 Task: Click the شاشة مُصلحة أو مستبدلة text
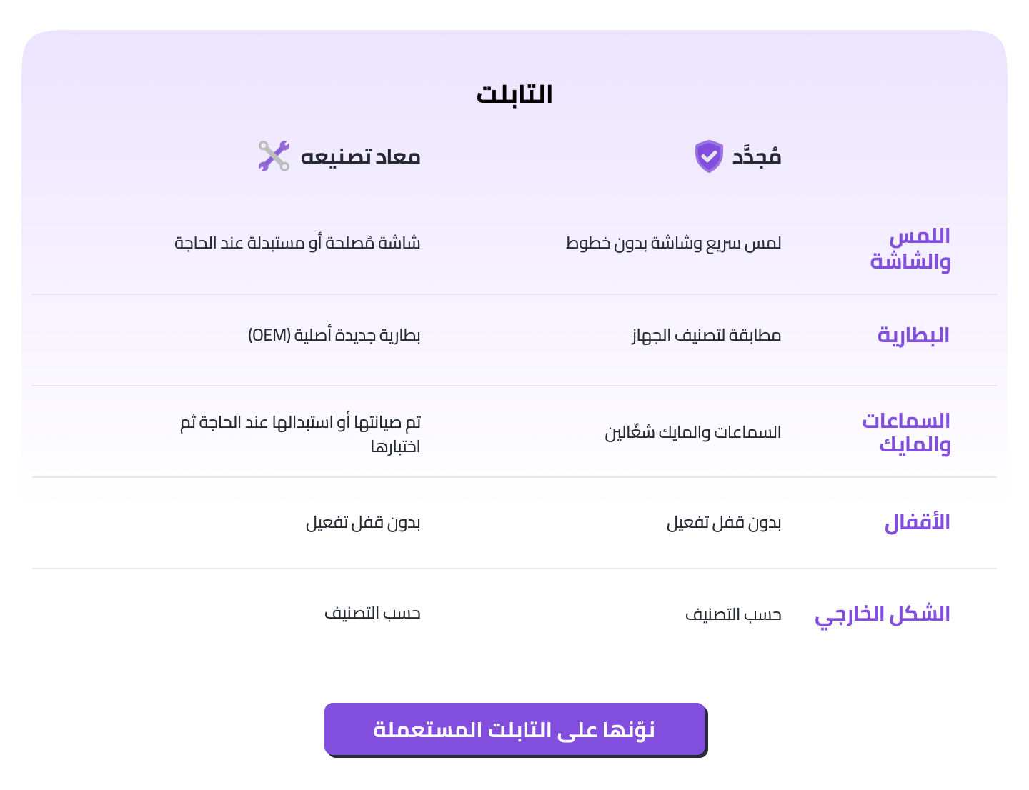pyautogui.click(x=297, y=244)
